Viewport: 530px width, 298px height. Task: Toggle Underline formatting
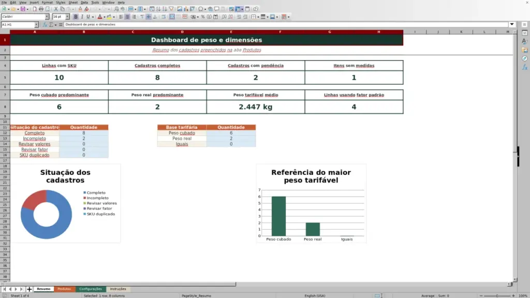click(88, 17)
